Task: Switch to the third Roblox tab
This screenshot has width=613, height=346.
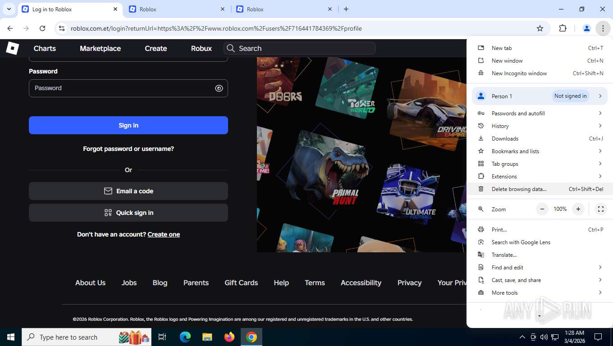Action: point(284,9)
